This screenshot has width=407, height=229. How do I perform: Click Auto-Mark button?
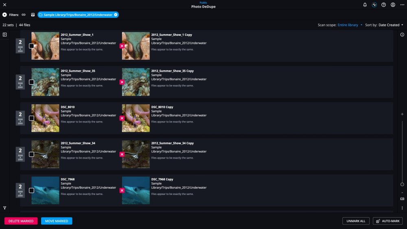point(388,221)
